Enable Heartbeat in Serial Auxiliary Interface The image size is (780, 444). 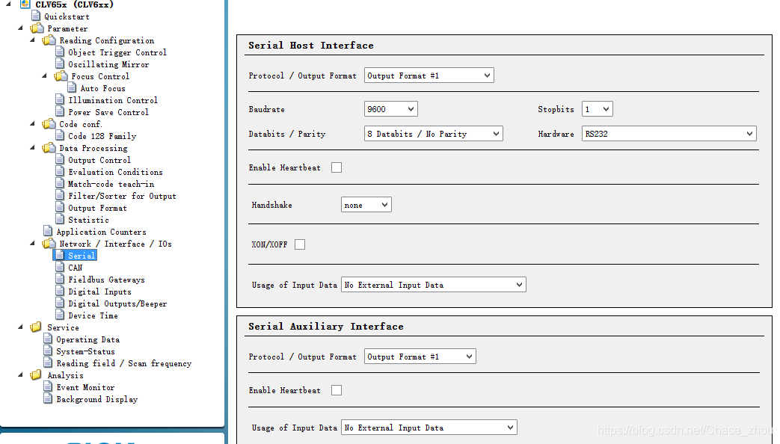click(337, 390)
